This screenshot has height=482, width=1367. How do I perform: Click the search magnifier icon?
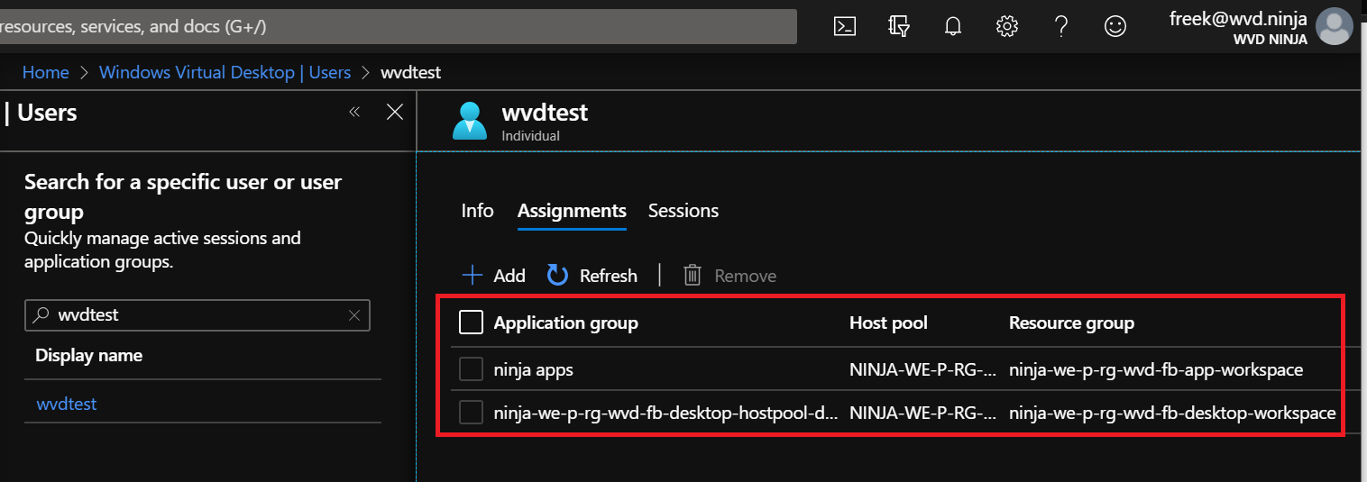(x=41, y=315)
